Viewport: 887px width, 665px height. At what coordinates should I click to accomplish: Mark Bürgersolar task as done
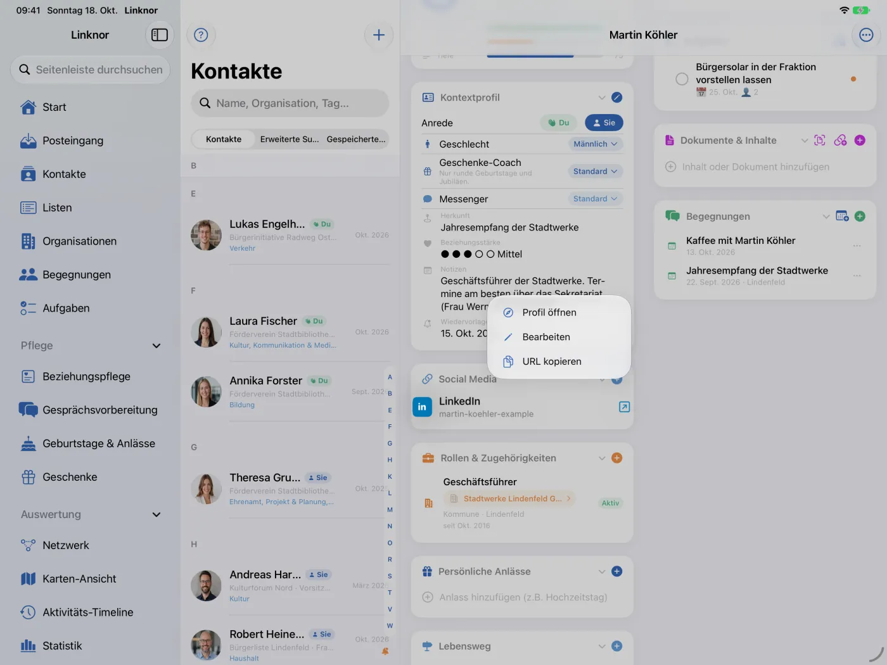pos(682,79)
